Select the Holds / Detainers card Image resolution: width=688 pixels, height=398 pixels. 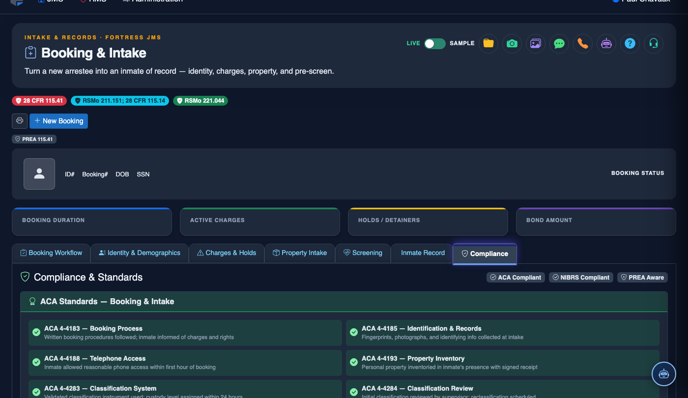(428, 222)
